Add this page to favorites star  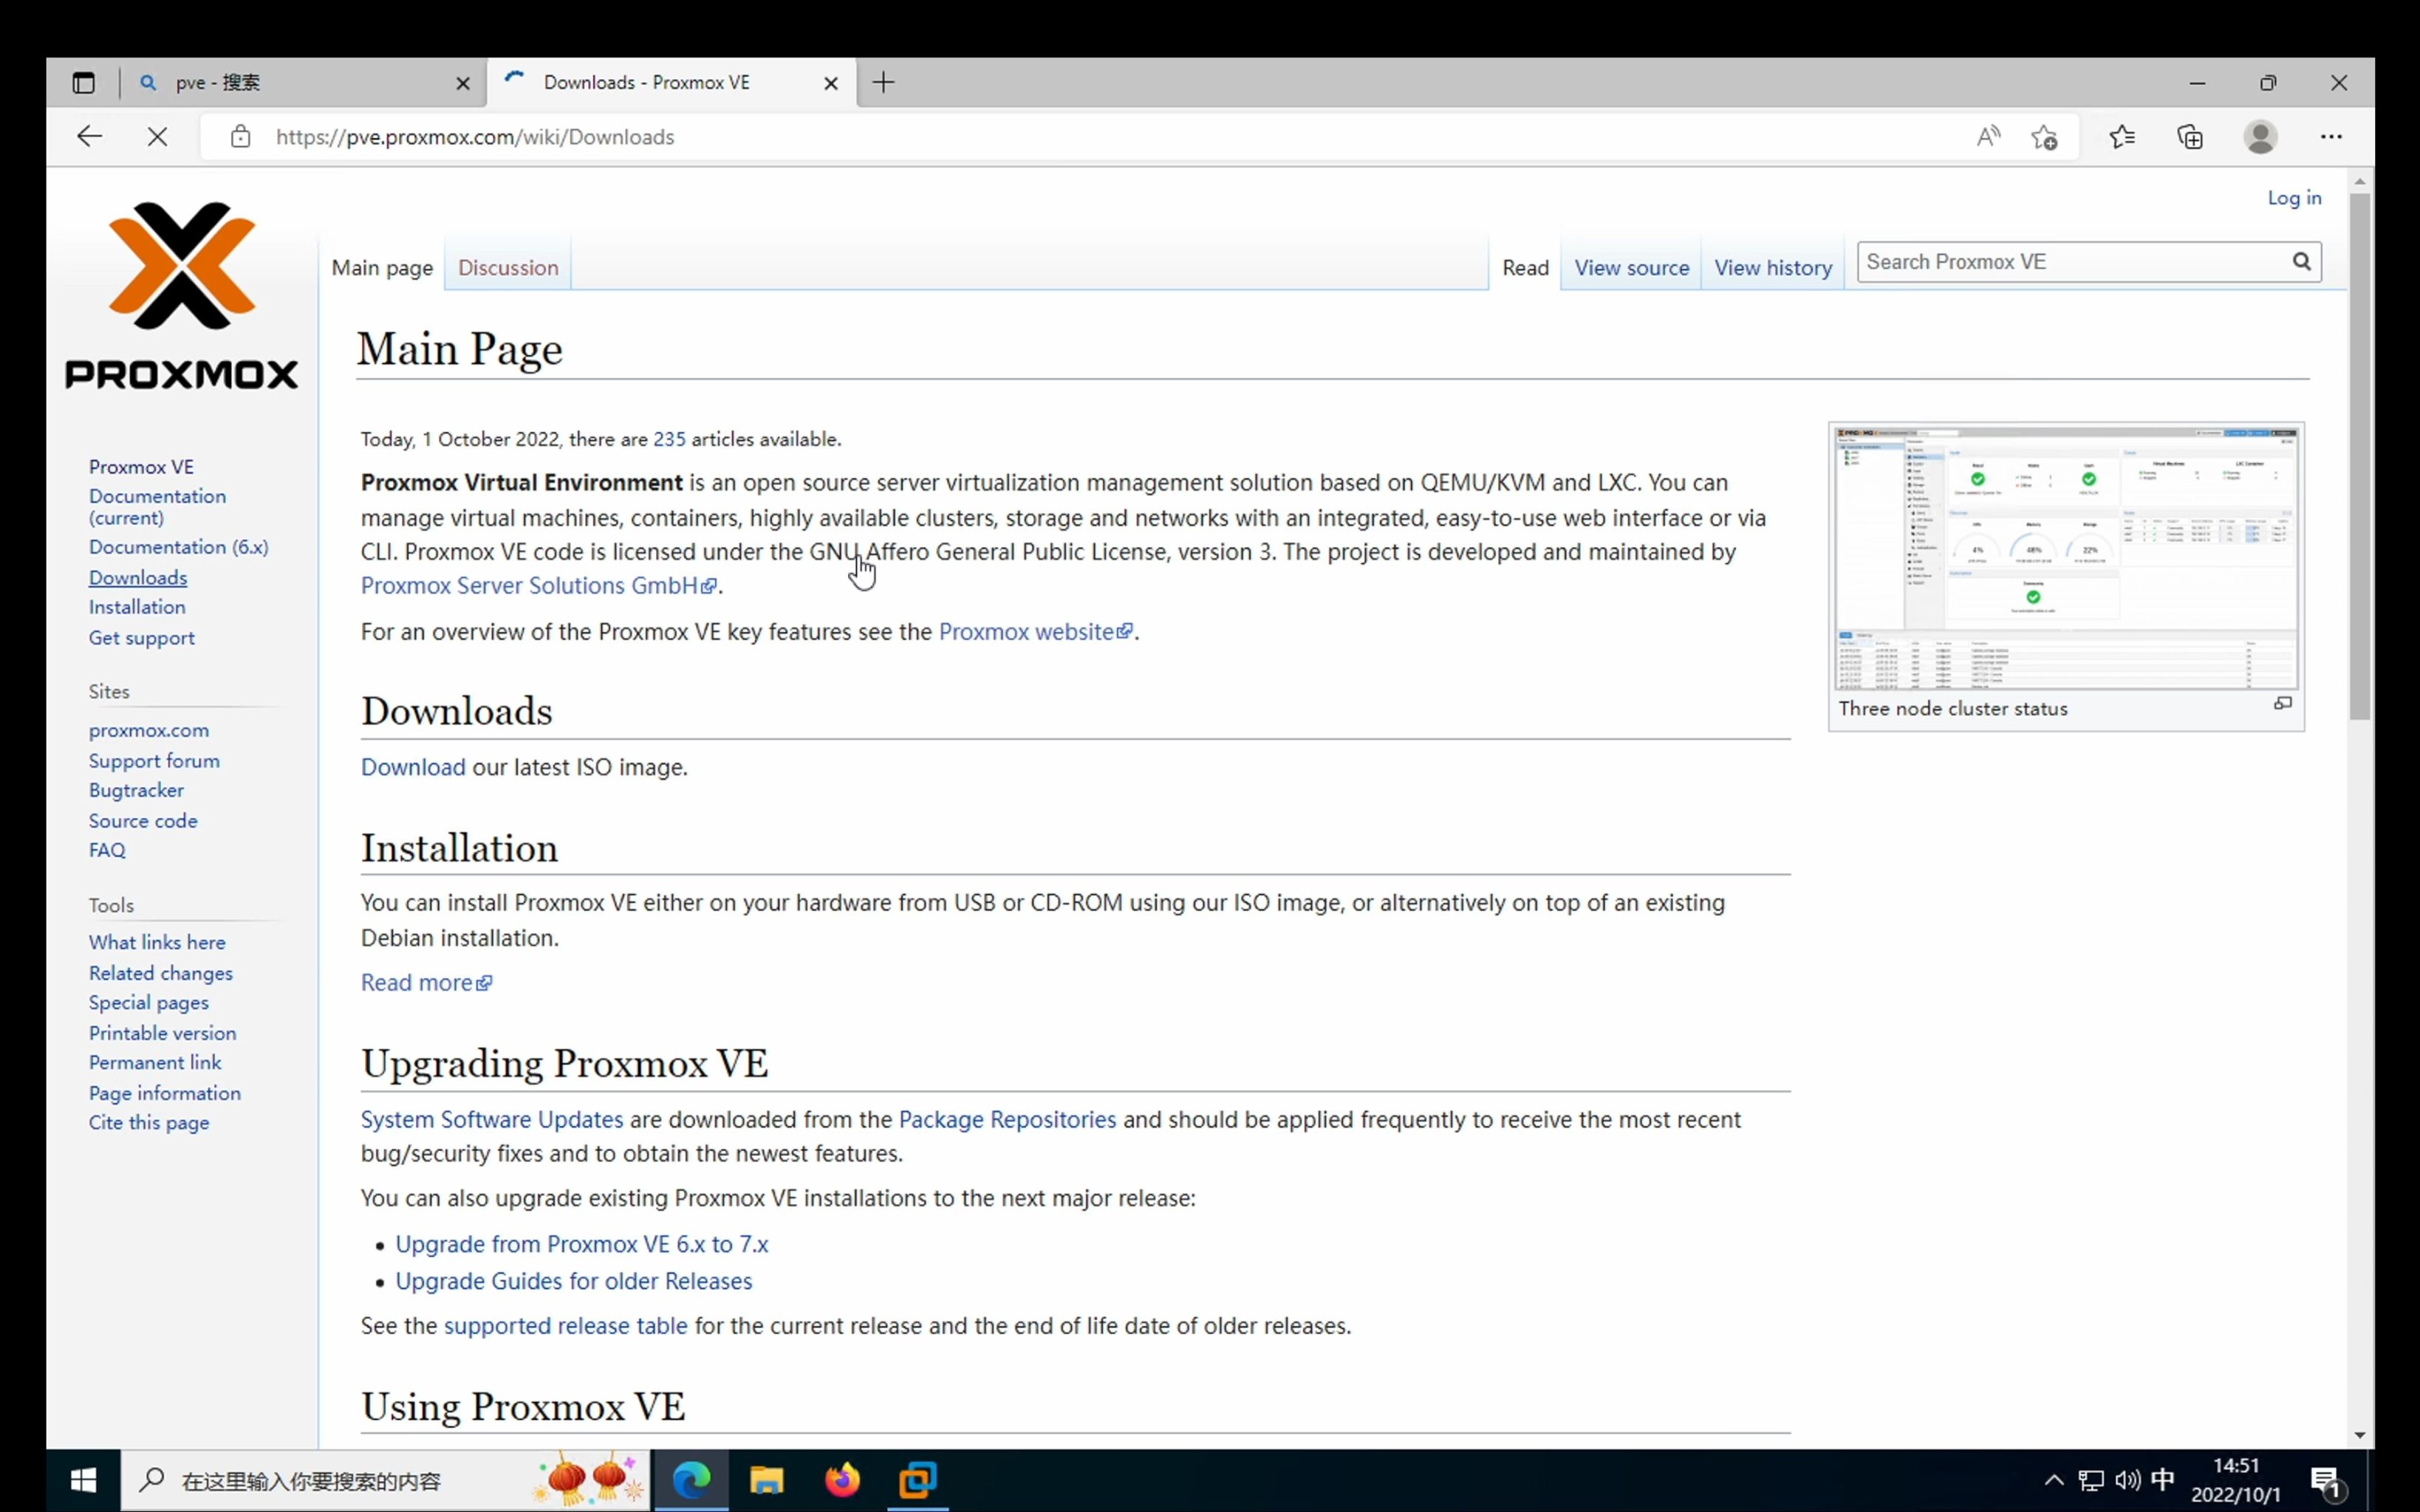coord(2044,137)
